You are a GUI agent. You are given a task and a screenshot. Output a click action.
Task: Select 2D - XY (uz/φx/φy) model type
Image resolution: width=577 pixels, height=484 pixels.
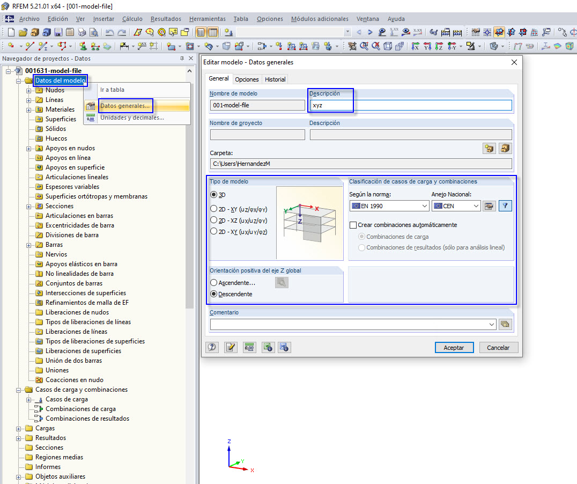point(213,209)
